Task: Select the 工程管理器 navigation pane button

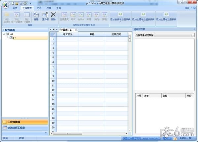Action: click(x=25, y=122)
